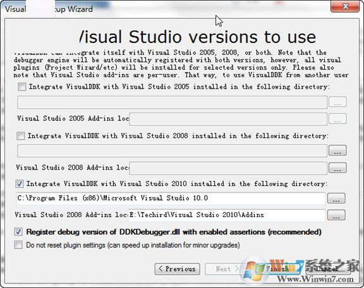Close the Setup Wizard window

(x=345, y=6)
